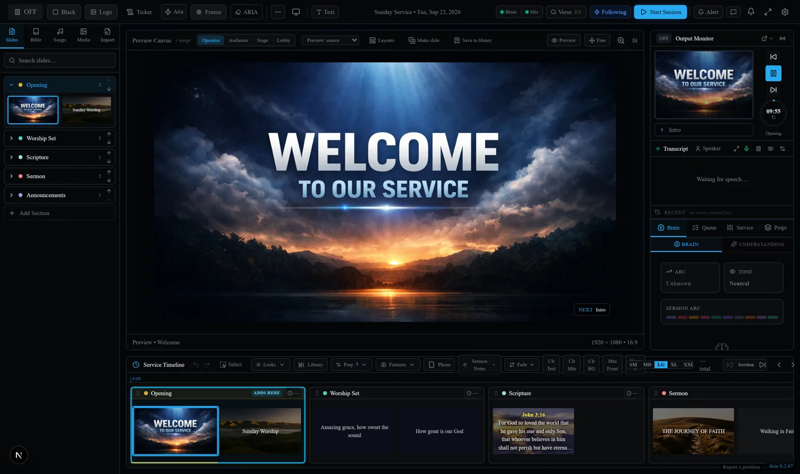Image resolution: width=800 pixels, height=474 pixels.
Task: Open the Songs panel icon
Action: coord(60,35)
